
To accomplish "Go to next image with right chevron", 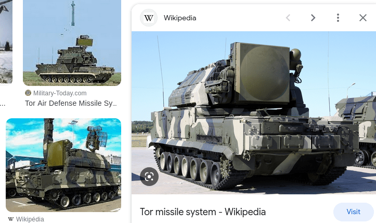I will pos(313,18).
